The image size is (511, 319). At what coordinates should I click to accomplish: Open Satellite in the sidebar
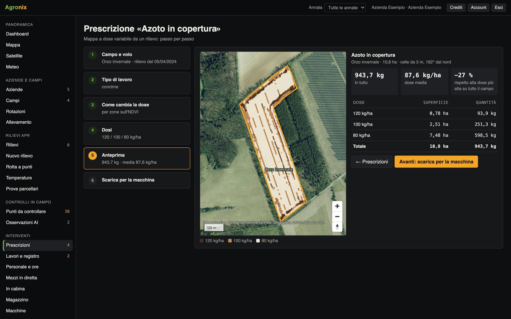[x=38, y=56]
